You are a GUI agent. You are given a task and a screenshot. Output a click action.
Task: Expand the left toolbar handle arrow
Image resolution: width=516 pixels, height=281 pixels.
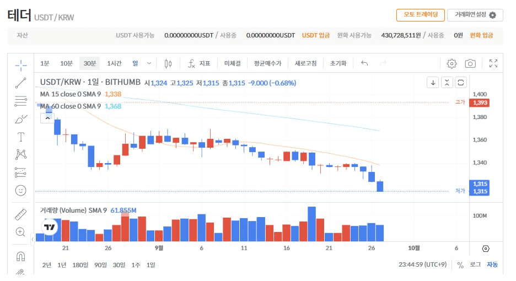coord(32,239)
